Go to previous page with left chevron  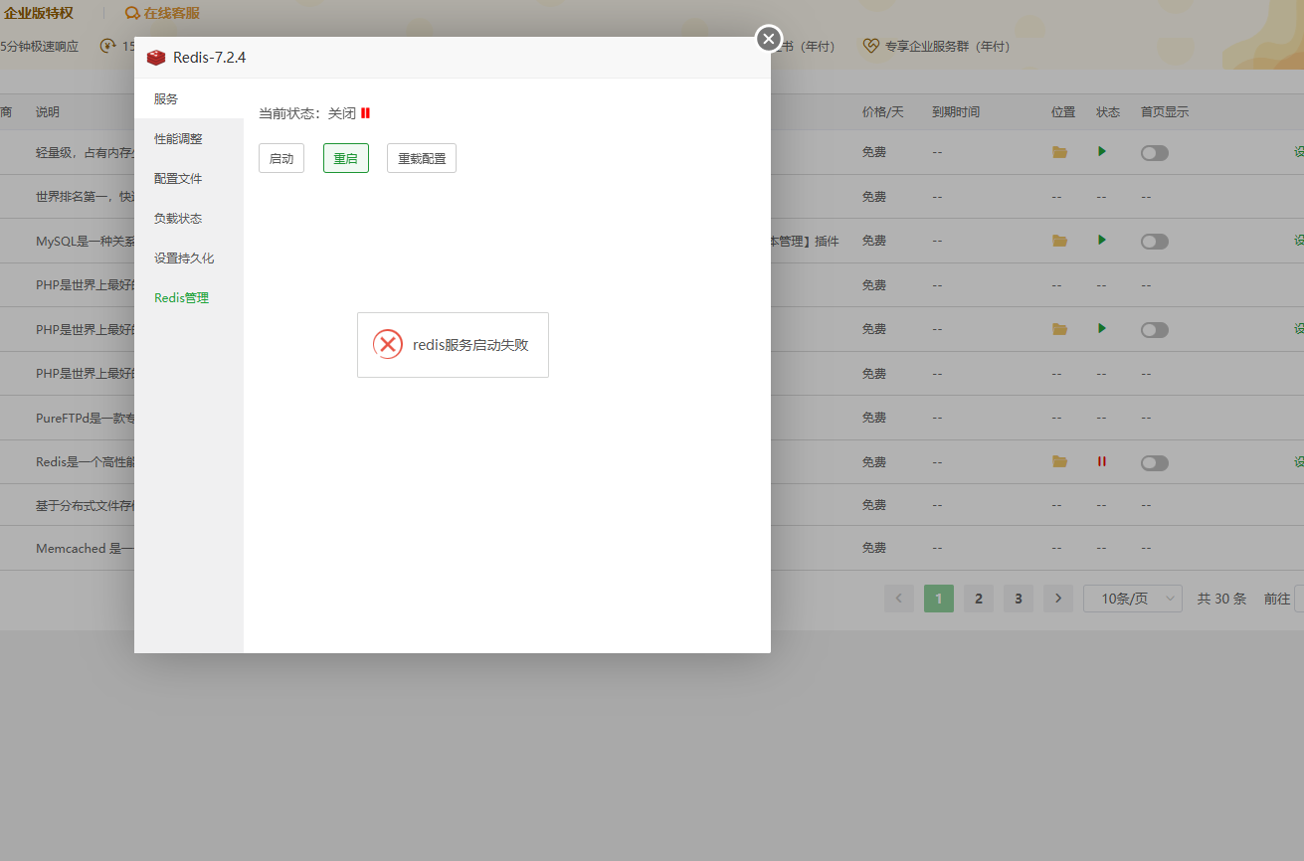(899, 599)
